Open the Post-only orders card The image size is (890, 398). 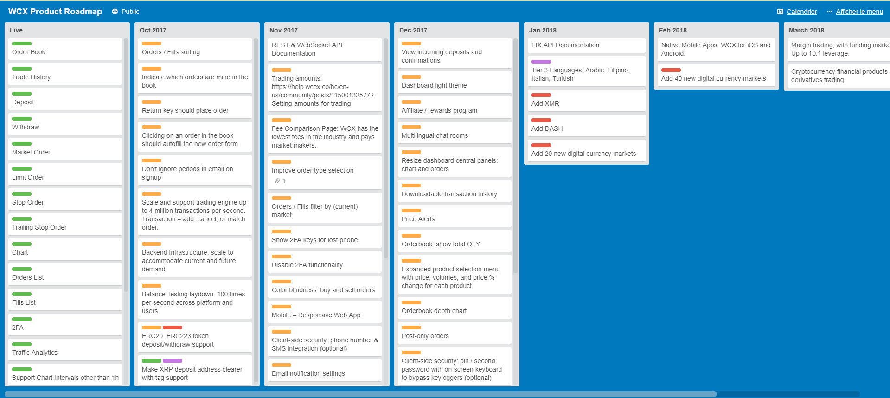pos(455,333)
